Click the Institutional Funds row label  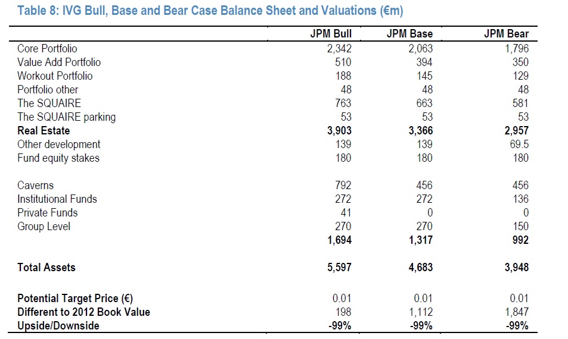point(57,199)
